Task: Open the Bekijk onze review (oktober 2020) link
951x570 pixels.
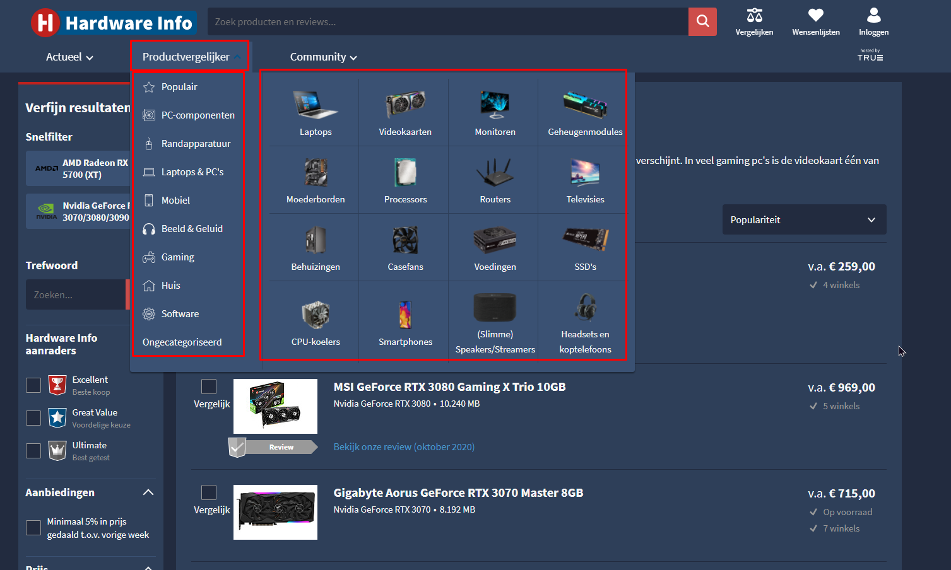Action: 404,447
